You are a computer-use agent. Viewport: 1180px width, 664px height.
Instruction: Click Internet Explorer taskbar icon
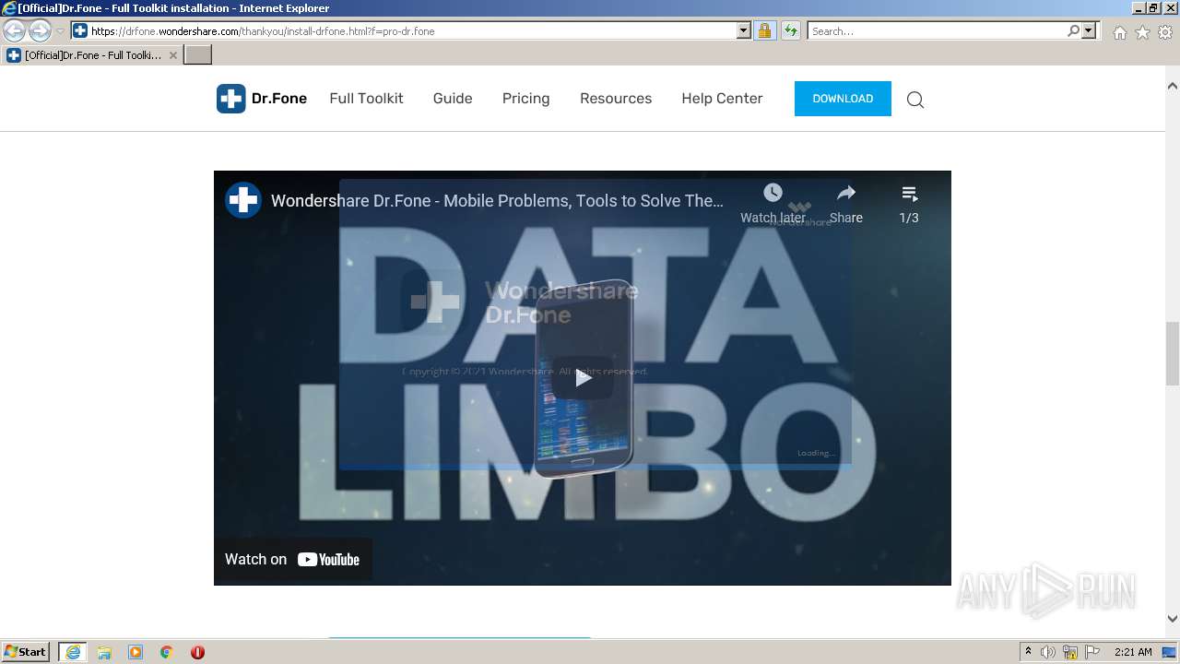73,652
